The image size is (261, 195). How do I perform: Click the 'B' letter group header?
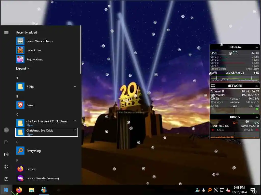tap(17, 96)
